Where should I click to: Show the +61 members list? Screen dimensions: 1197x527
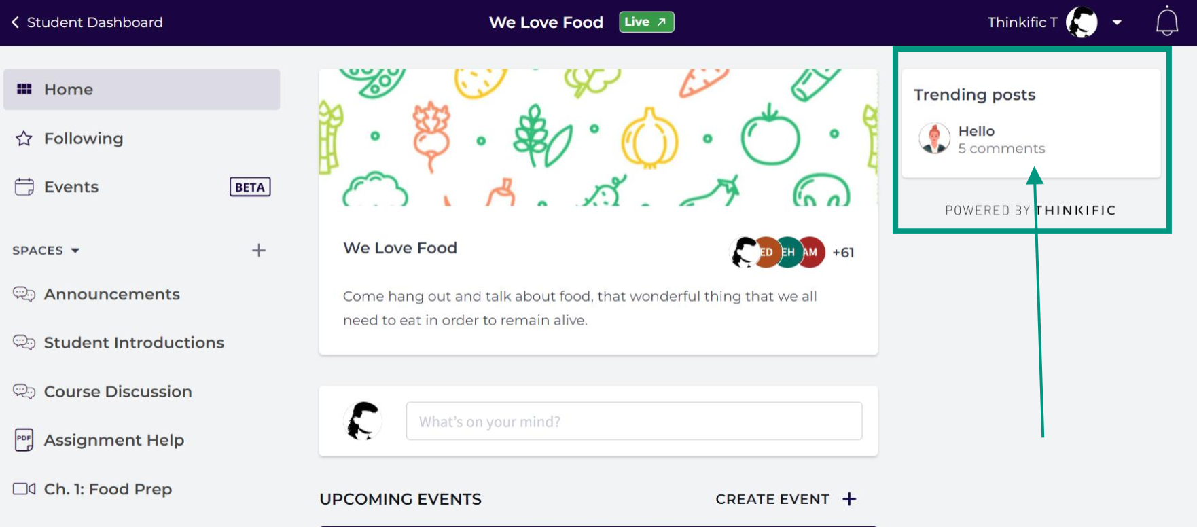tap(843, 253)
